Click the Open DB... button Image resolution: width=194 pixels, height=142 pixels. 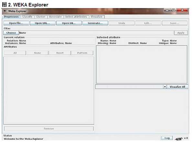pos(69,23)
